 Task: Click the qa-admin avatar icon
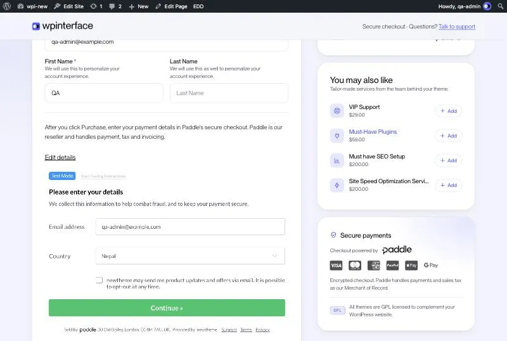pos(487,6)
